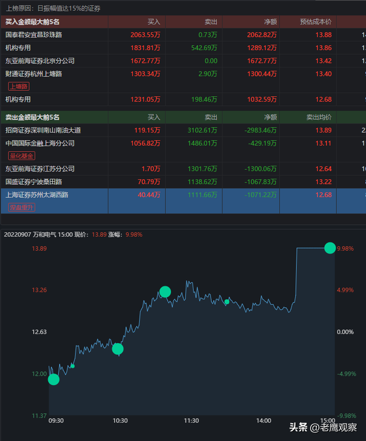
Task: Click sell amount 1111.66万 in highlighted row
Action: 202,195
